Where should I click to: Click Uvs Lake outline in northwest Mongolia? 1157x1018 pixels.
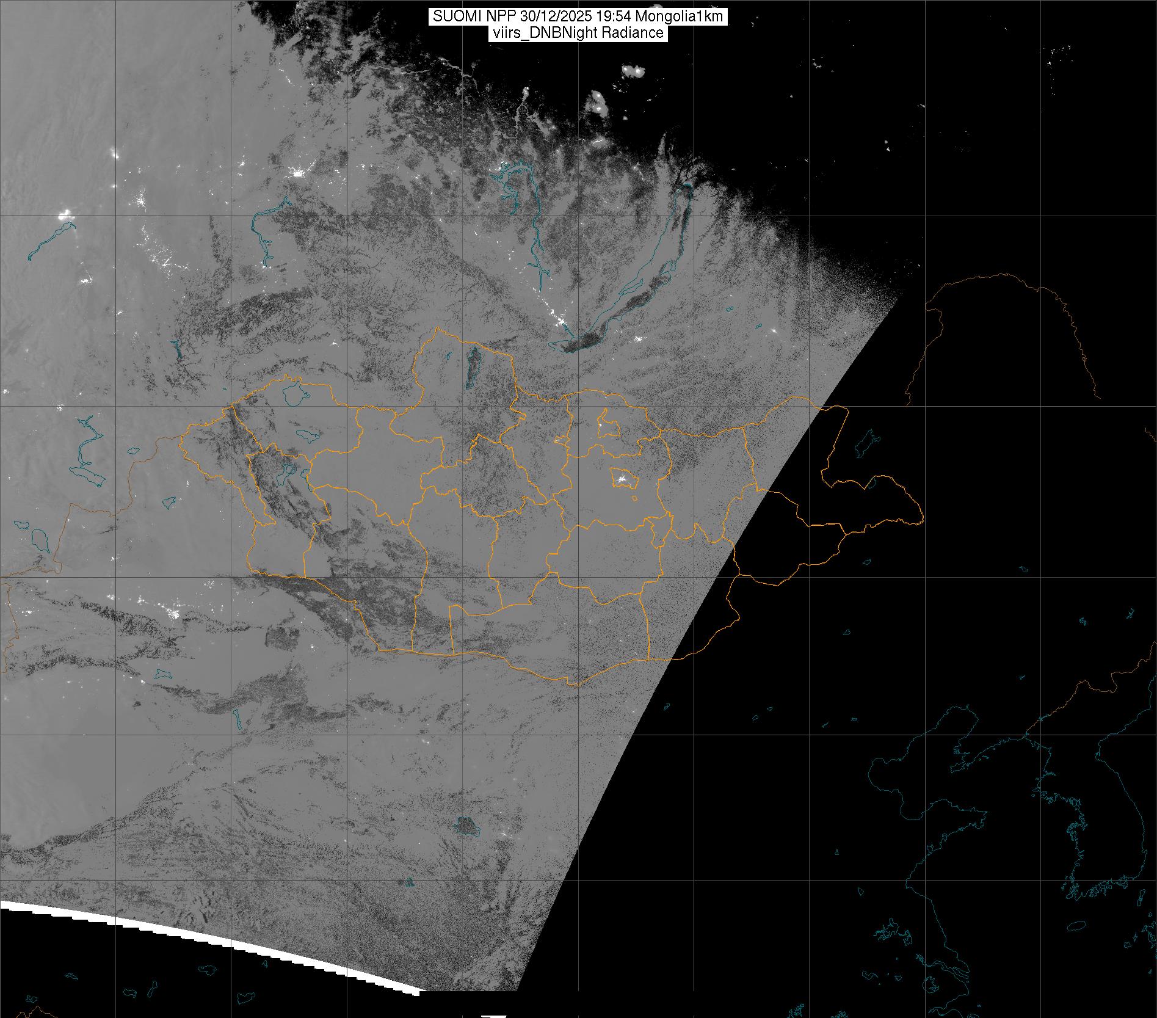coord(294,393)
